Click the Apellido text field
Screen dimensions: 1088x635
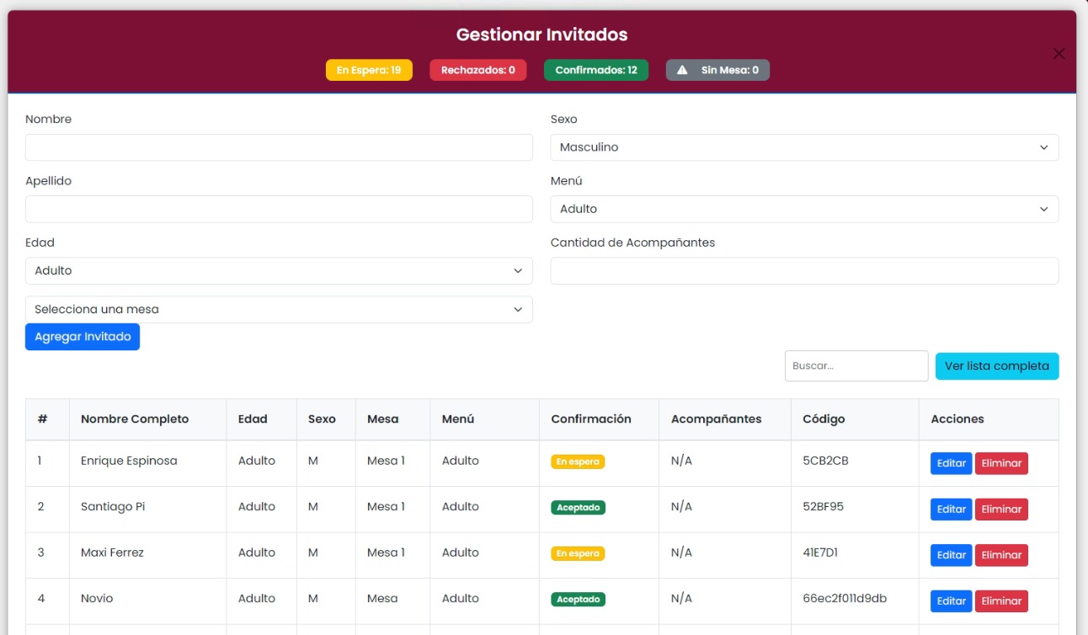click(x=279, y=209)
